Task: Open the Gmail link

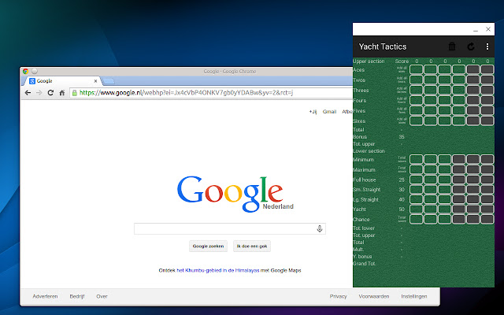Action: [x=329, y=112]
